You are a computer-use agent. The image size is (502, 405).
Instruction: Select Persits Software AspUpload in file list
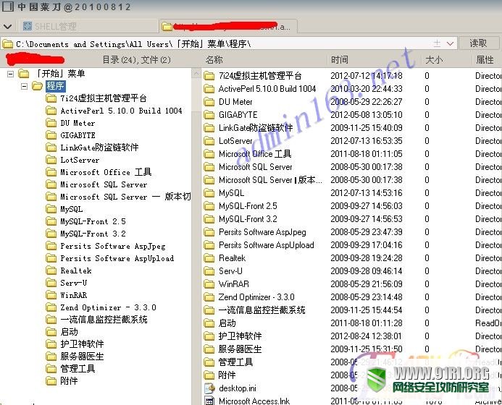351,245
